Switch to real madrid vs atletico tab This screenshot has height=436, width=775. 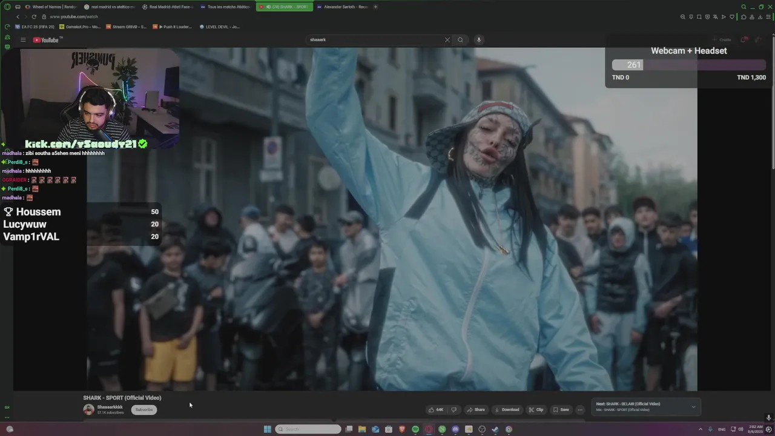[x=110, y=7]
